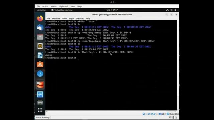Open the Action menu
Image resolution: width=214 pixels, height=120 pixels.
[45, 6]
